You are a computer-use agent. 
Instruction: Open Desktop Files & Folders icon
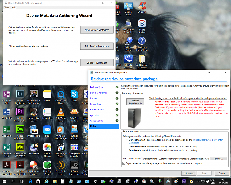coord(142,62)
